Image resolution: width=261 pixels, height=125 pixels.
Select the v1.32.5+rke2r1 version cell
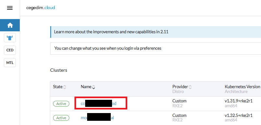click(x=239, y=115)
